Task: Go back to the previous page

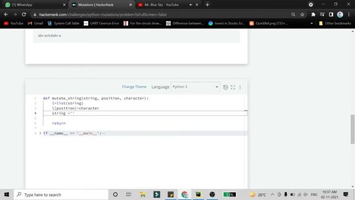Action: click(x=6, y=14)
